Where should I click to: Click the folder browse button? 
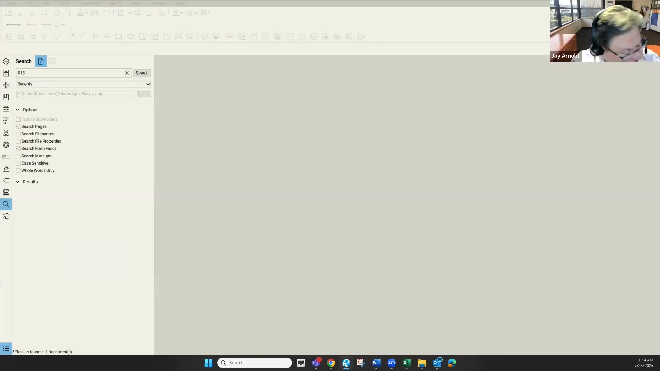pos(144,94)
